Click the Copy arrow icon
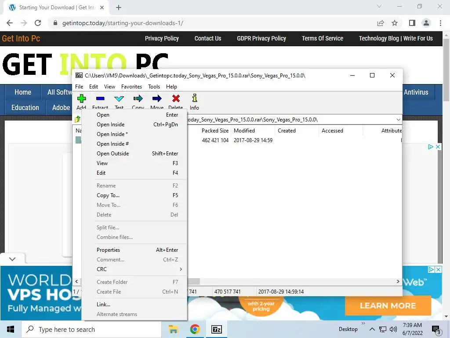 click(x=138, y=99)
